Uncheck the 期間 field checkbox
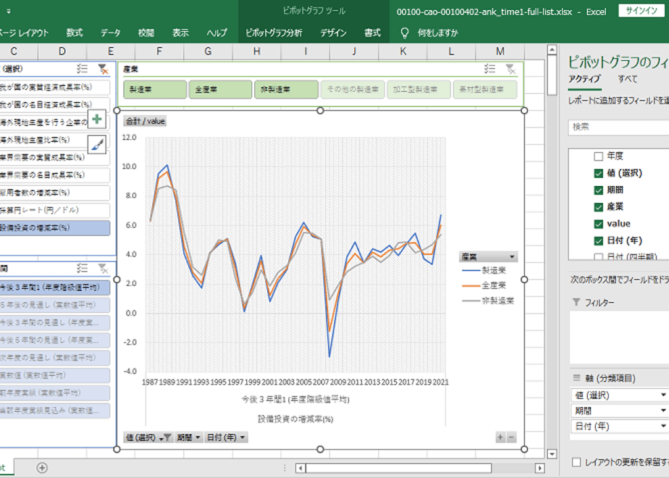 (x=598, y=190)
